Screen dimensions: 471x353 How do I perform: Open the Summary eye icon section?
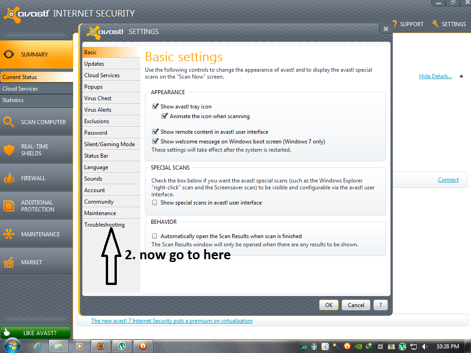point(9,54)
